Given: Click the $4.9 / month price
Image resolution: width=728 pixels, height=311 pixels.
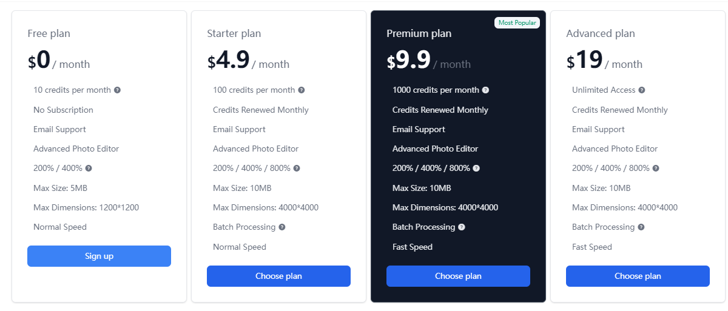Looking at the screenshot, I should tap(248, 60).
